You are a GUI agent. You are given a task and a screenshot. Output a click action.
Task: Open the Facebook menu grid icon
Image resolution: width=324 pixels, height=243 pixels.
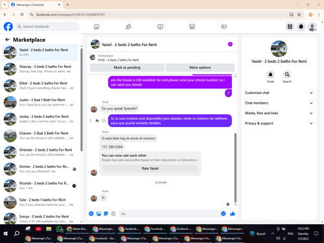290,27
